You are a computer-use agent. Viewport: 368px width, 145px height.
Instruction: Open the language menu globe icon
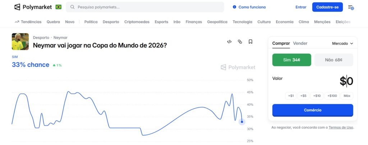click(351, 7)
